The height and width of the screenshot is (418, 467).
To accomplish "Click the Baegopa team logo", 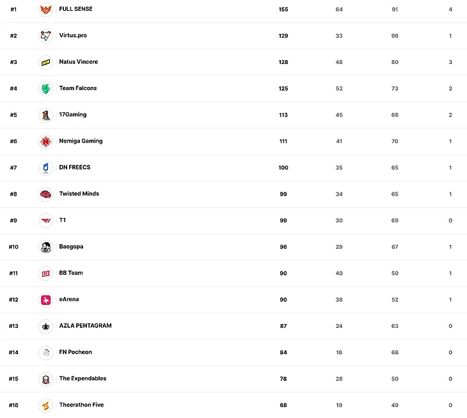I will pos(45,247).
